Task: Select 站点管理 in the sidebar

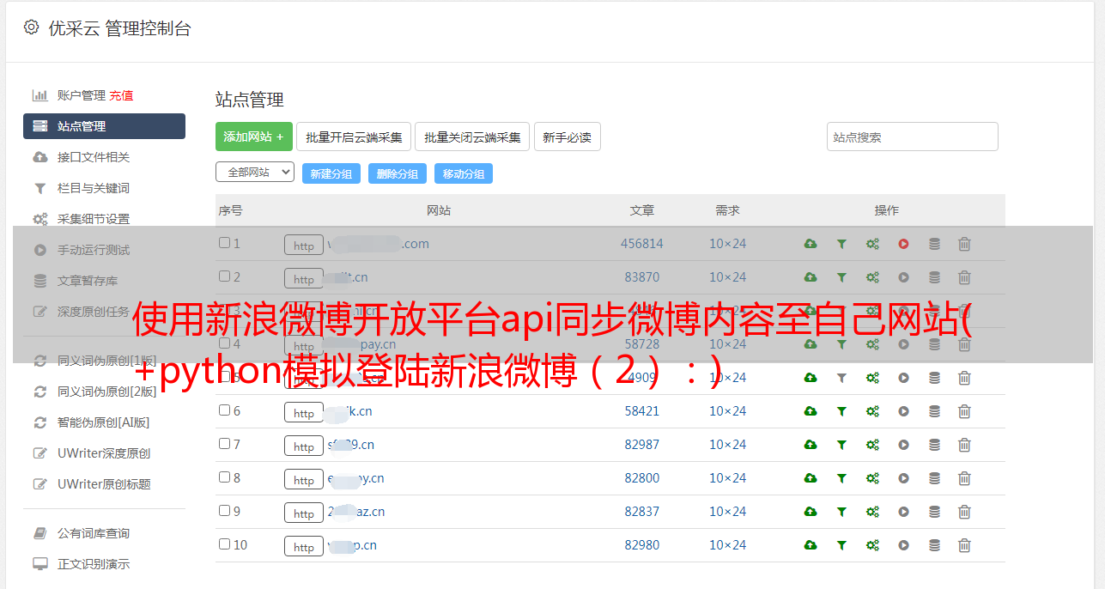Action: (x=104, y=126)
